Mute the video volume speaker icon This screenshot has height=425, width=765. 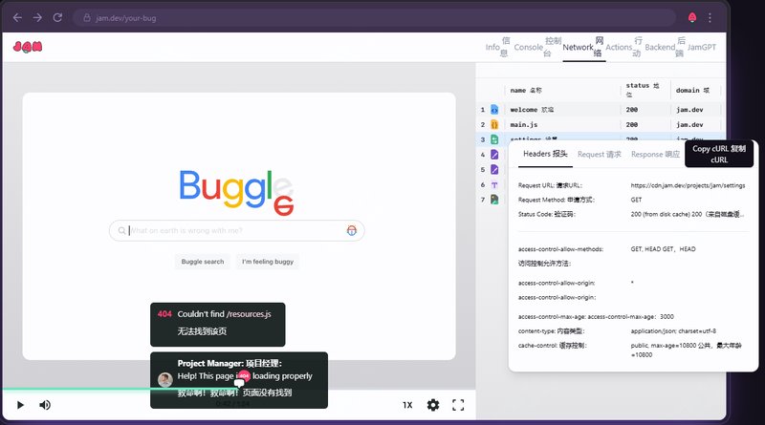point(45,405)
